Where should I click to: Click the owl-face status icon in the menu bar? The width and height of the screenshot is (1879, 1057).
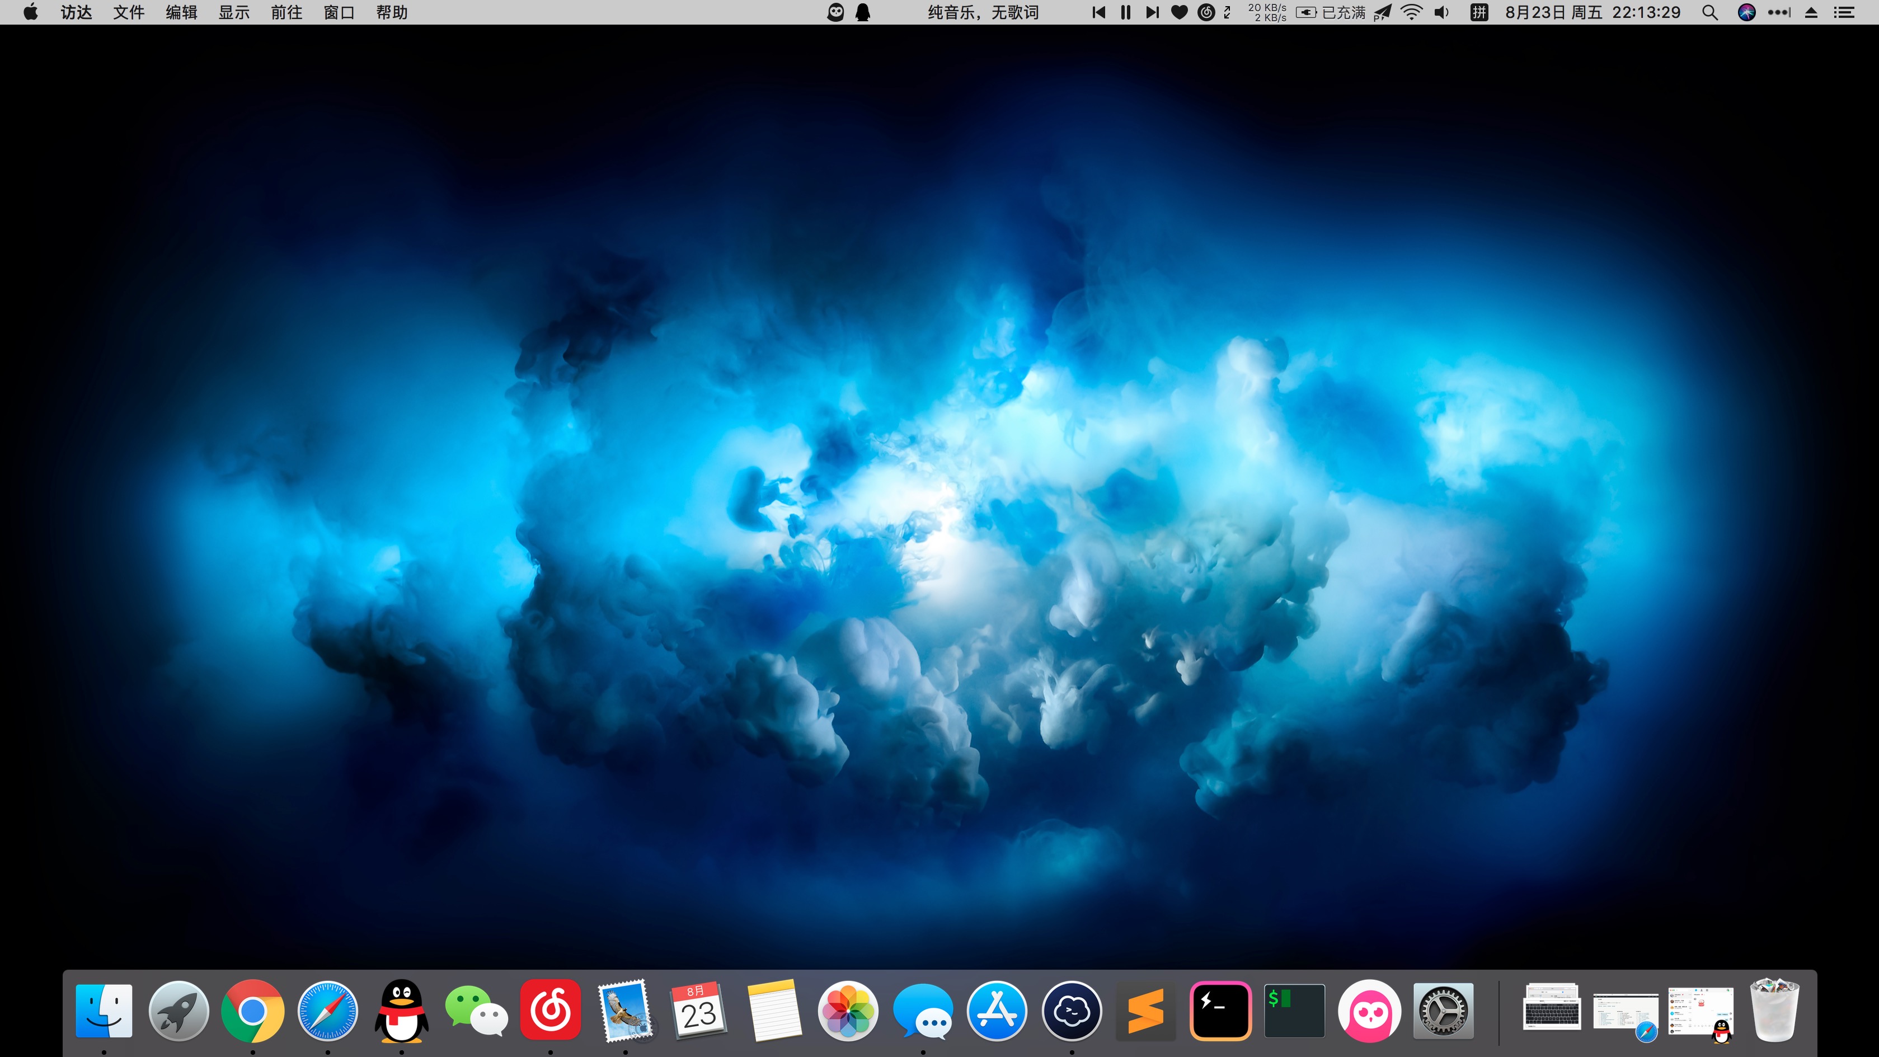coord(836,12)
